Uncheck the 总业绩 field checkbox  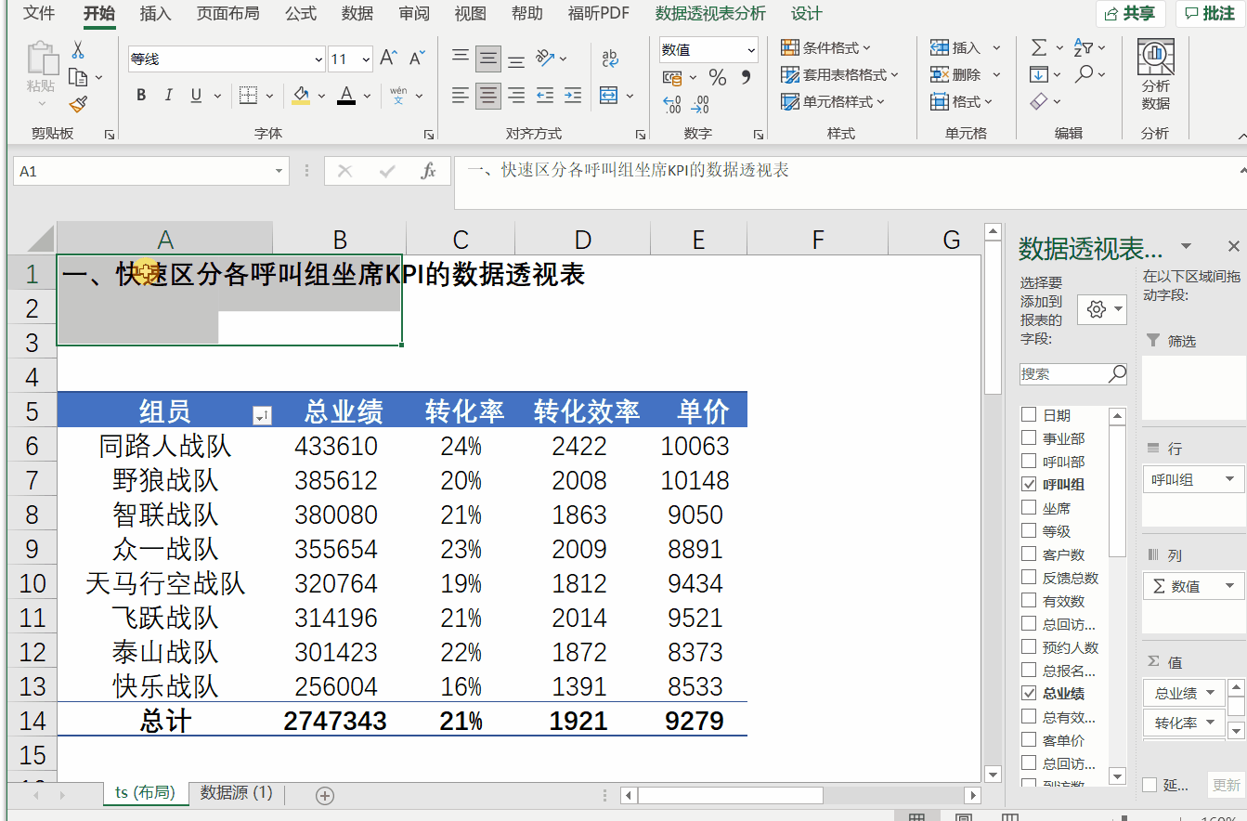click(x=1029, y=694)
